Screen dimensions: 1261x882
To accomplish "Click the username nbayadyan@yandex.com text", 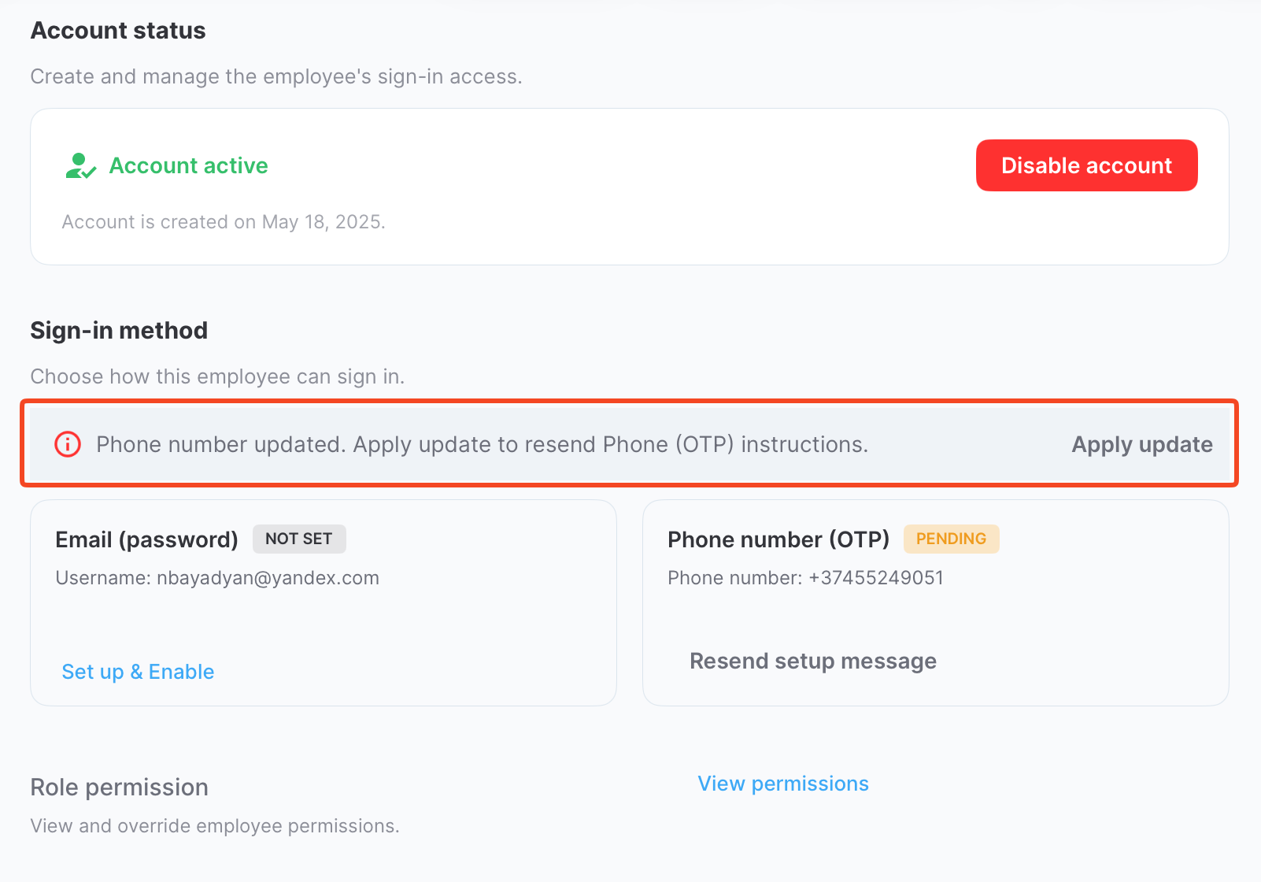I will click(217, 578).
